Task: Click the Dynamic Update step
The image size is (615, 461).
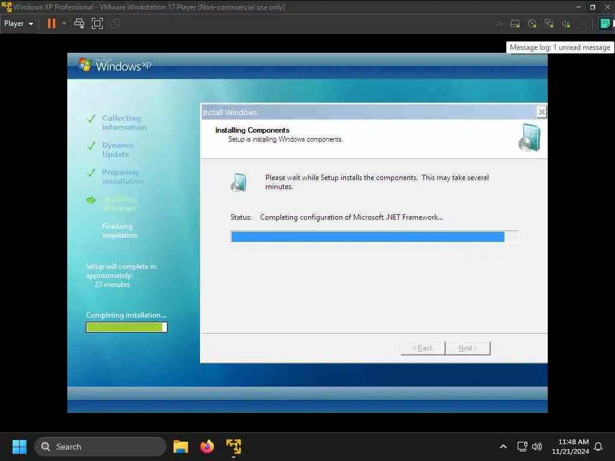Action: point(118,149)
